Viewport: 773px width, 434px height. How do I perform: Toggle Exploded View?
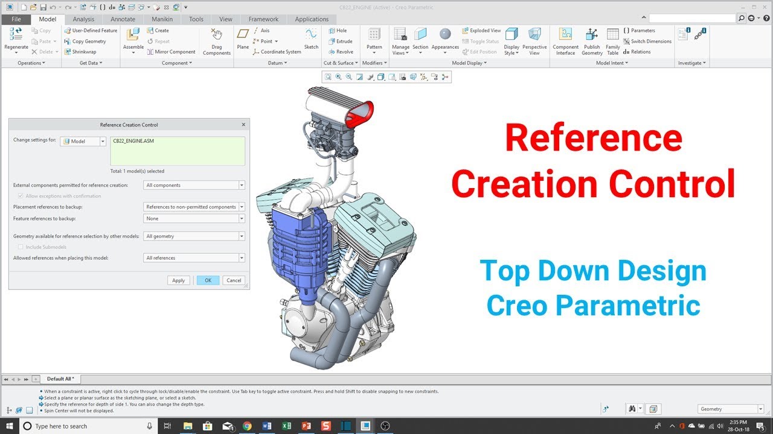(481, 31)
